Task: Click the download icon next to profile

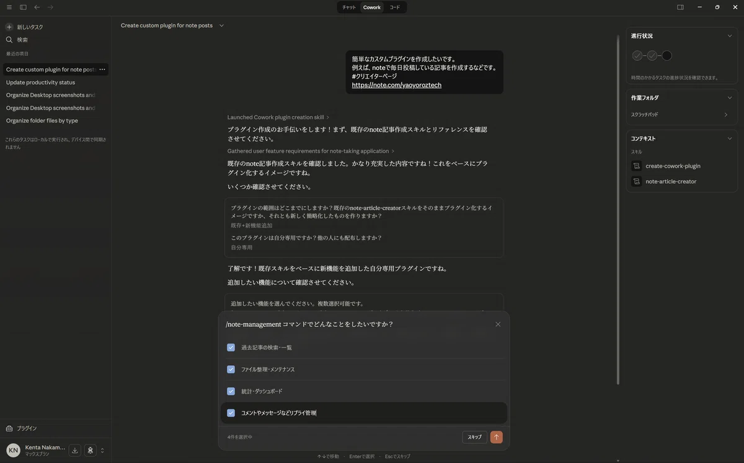Action: coord(75,450)
